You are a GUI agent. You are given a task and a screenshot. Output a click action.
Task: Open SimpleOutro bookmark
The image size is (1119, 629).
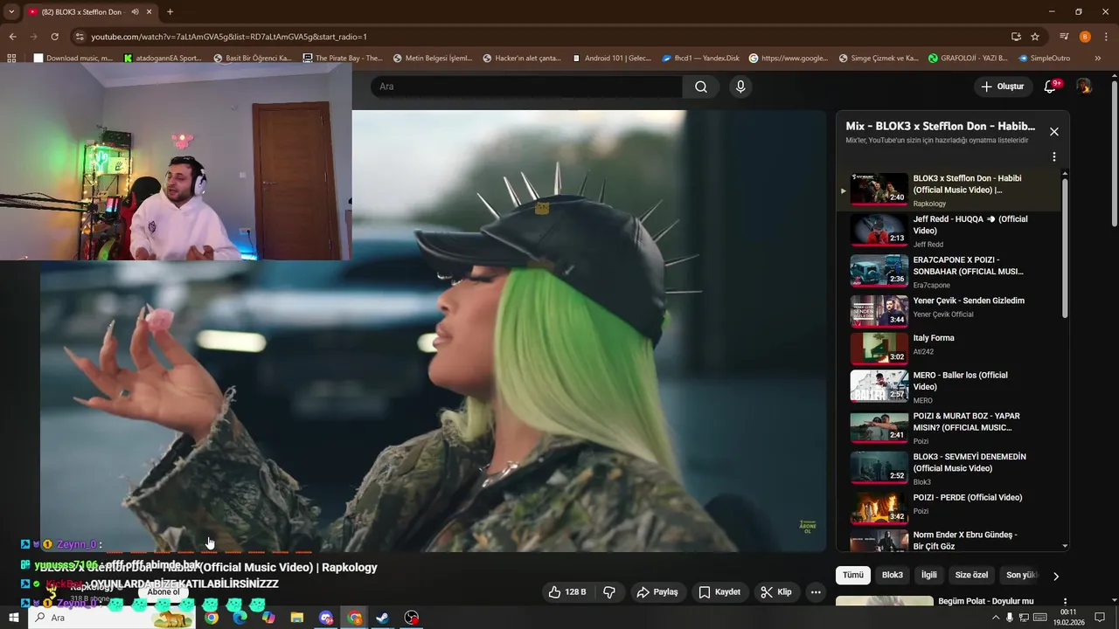point(1044,59)
